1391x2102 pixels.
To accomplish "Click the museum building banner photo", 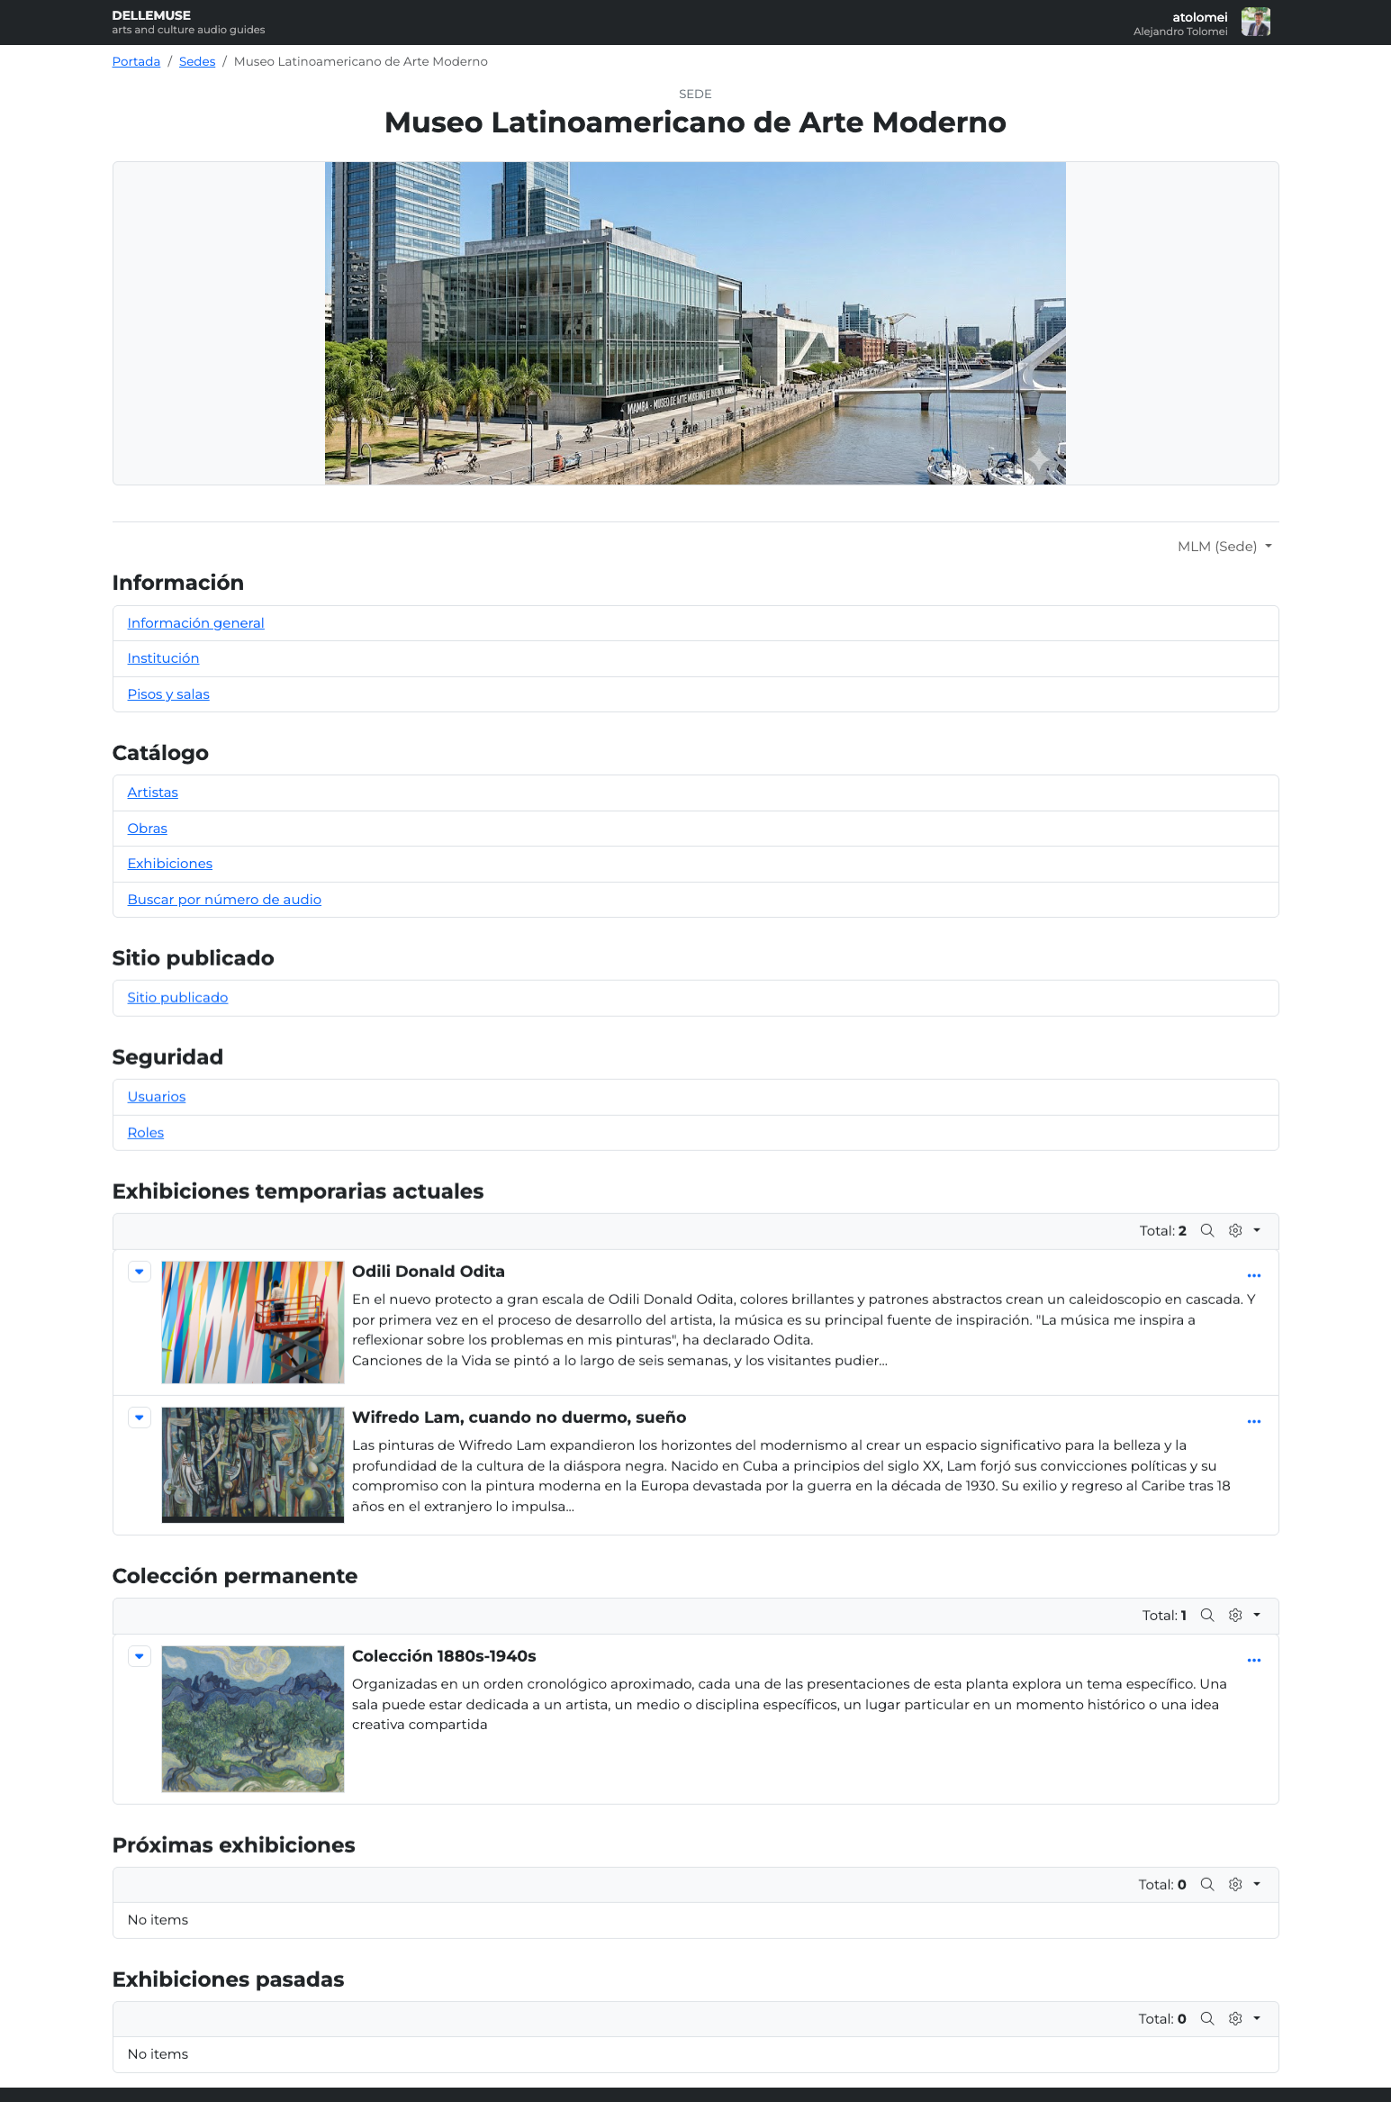I will pyautogui.click(x=695, y=323).
